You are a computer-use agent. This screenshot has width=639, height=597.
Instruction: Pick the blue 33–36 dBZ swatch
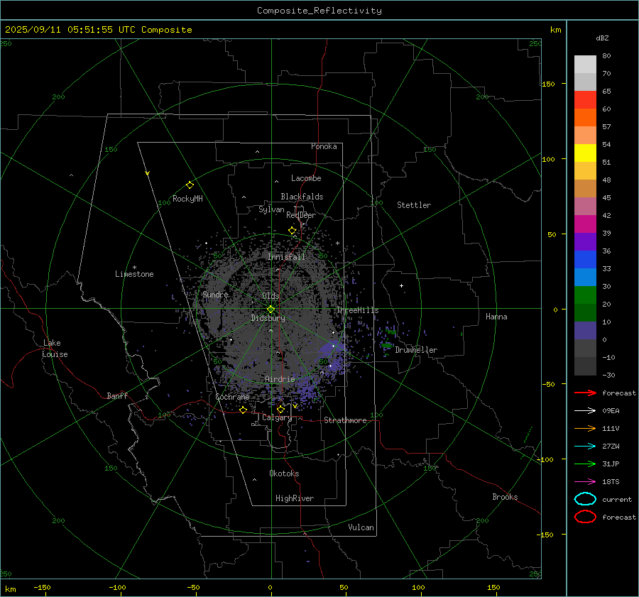coord(585,260)
